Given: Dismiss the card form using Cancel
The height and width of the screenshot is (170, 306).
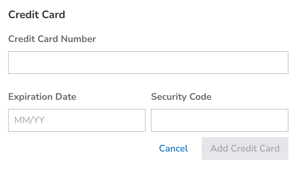Looking at the screenshot, I should [x=173, y=148].
